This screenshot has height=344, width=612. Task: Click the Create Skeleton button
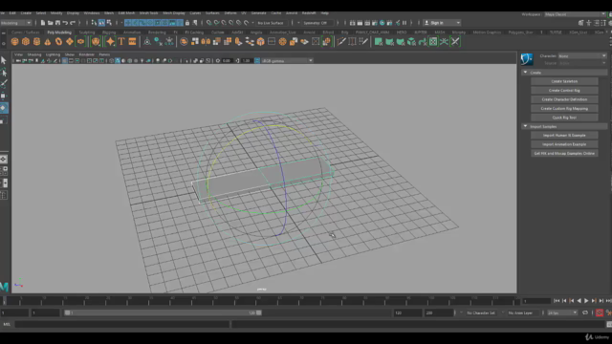pyautogui.click(x=564, y=81)
